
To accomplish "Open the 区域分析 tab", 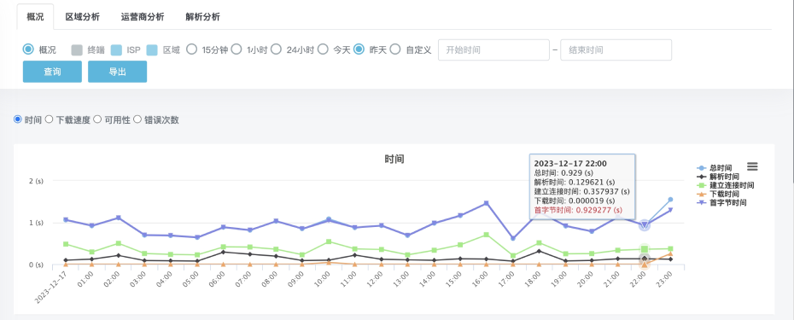I will click(82, 17).
